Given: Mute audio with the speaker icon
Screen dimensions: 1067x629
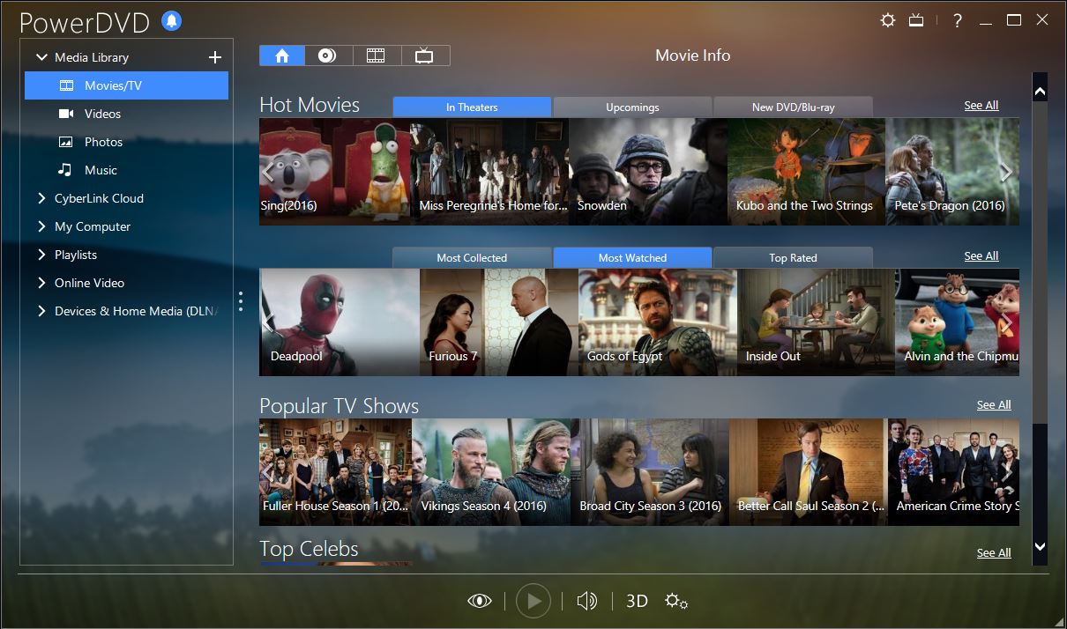Looking at the screenshot, I should (586, 601).
